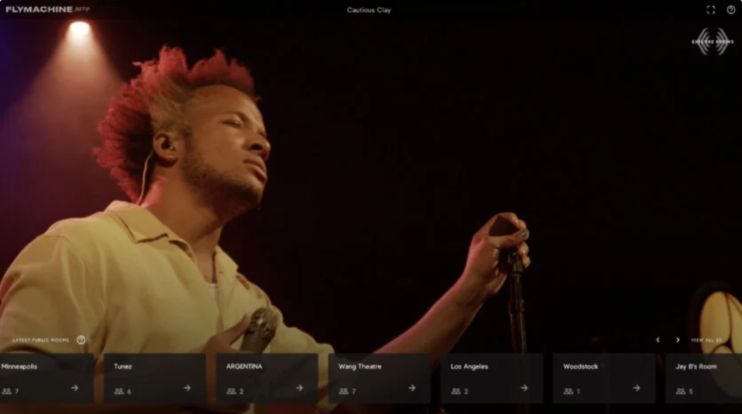The image size is (742, 414).
Task: Open the Jay B's Room card
Action: click(704, 378)
